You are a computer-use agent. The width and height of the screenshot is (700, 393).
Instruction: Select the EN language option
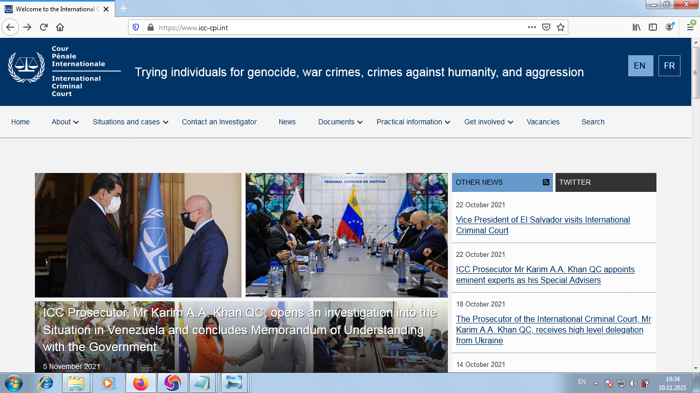[640, 65]
